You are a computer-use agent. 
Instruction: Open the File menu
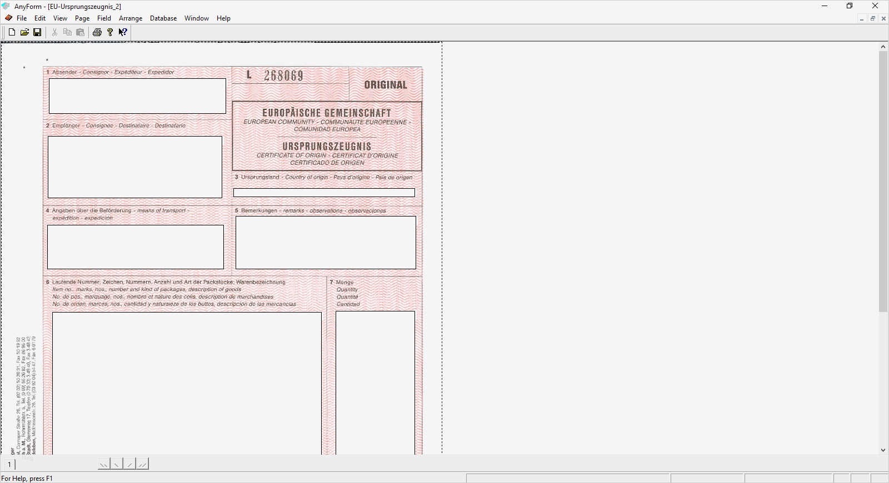tap(22, 18)
